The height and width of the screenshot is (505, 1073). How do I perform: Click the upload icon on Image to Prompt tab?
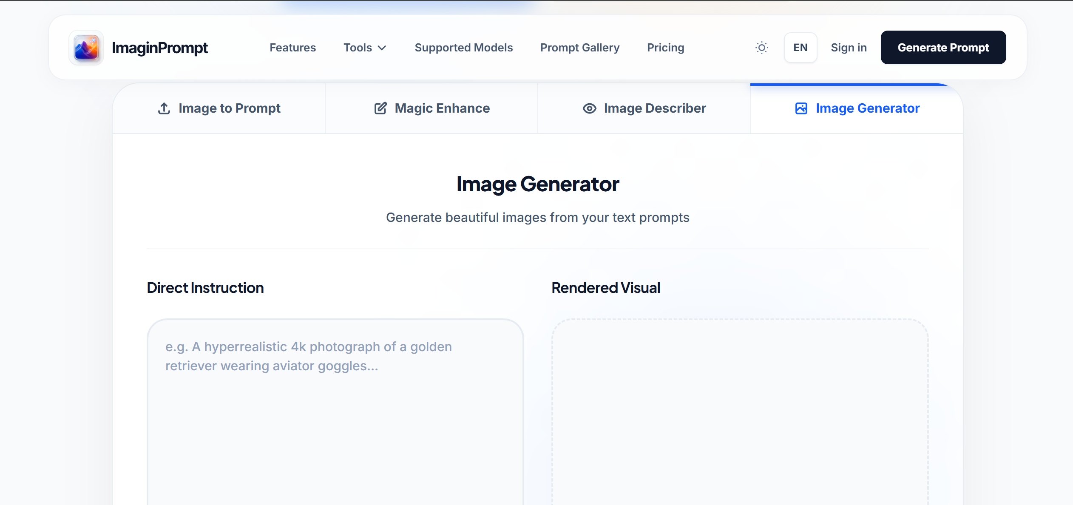(x=164, y=108)
